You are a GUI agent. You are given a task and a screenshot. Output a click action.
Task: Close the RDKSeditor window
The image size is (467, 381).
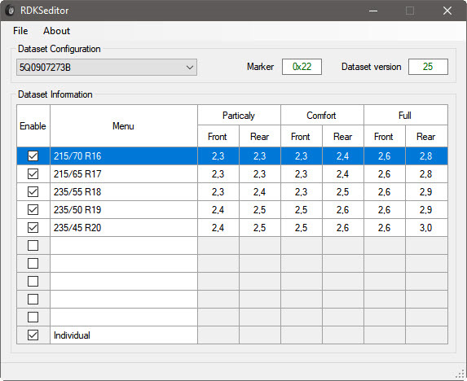click(447, 11)
